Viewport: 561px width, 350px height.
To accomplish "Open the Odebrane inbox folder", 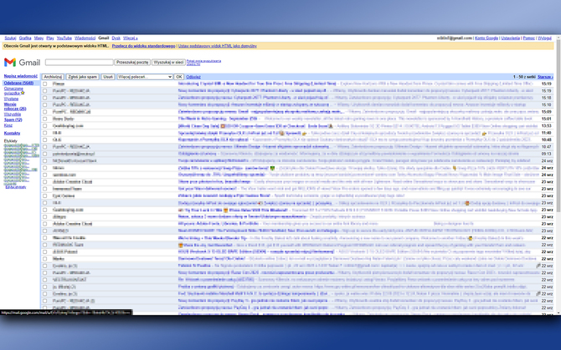I will point(18,83).
